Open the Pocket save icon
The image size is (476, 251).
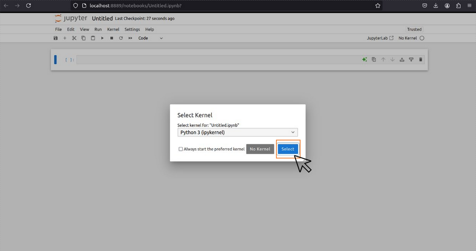click(x=425, y=6)
